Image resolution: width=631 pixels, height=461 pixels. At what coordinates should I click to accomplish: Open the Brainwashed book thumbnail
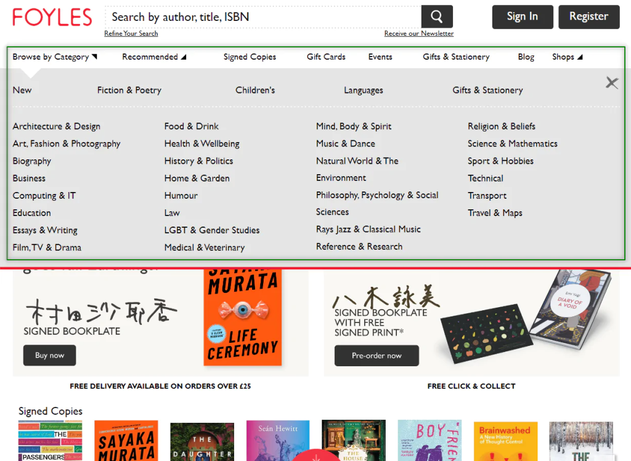505,441
